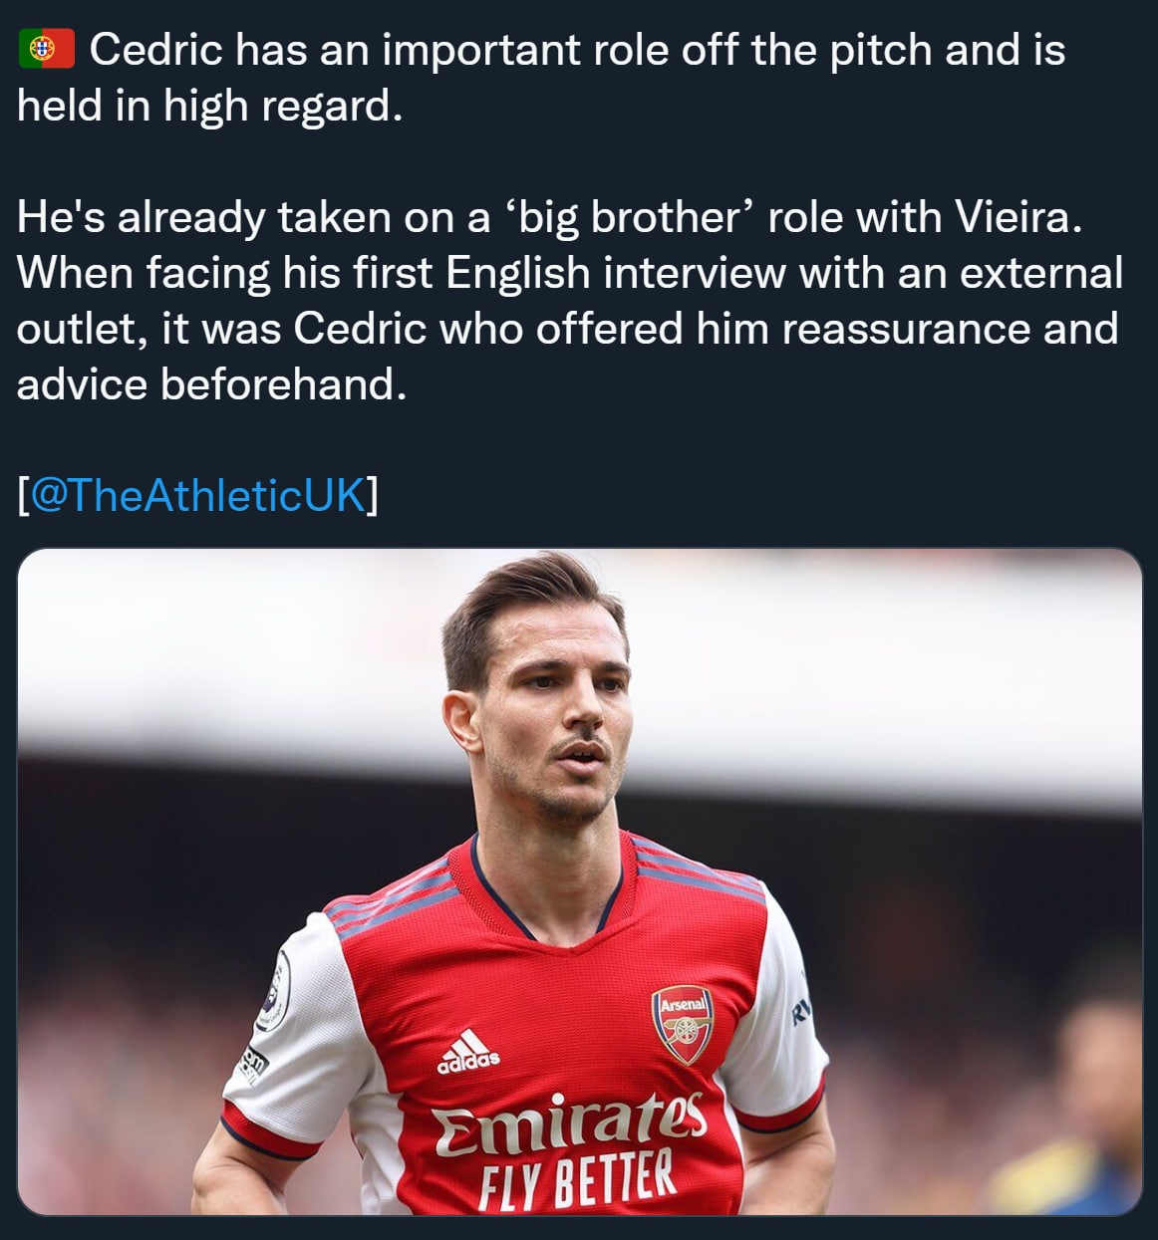Viewport: 1158px width, 1240px height.
Task: Click the word "Cedric" starting the tweet
Action: [x=155, y=50]
